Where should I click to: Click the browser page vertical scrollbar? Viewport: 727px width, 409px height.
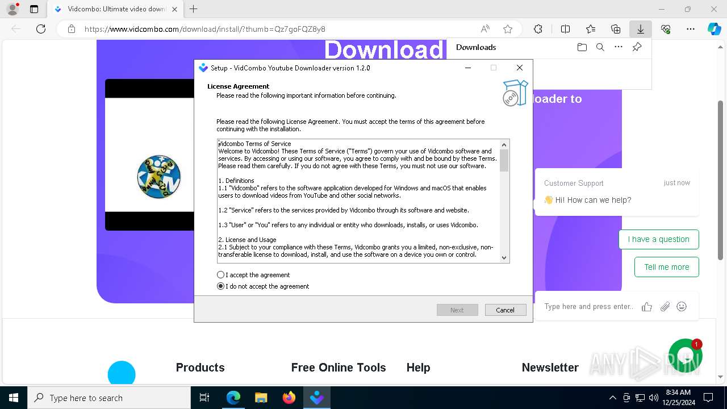point(721,180)
